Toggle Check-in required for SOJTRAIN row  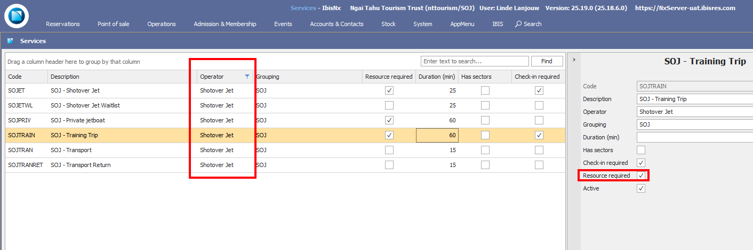[539, 135]
